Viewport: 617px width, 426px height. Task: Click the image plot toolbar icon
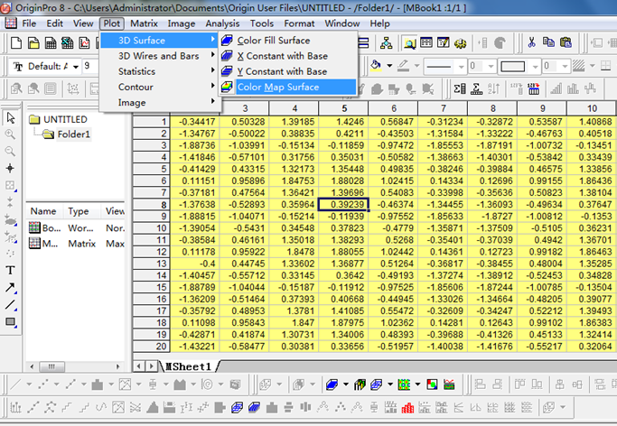click(432, 384)
